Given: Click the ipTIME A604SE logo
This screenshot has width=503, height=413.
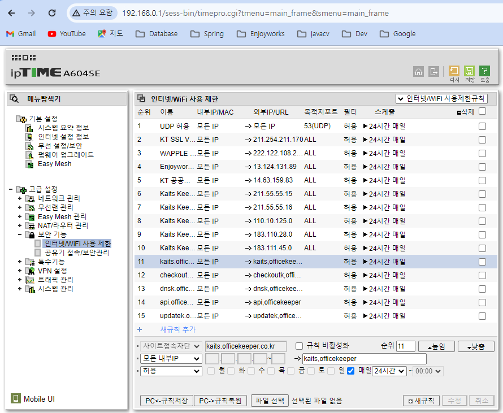Looking at the screenshot, I should [55, 72].
